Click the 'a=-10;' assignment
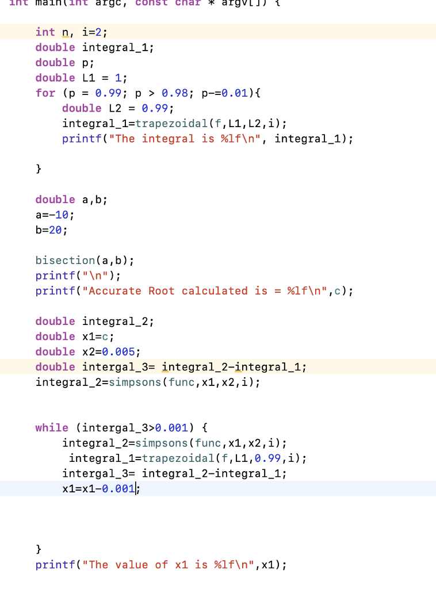 point(55,215)
